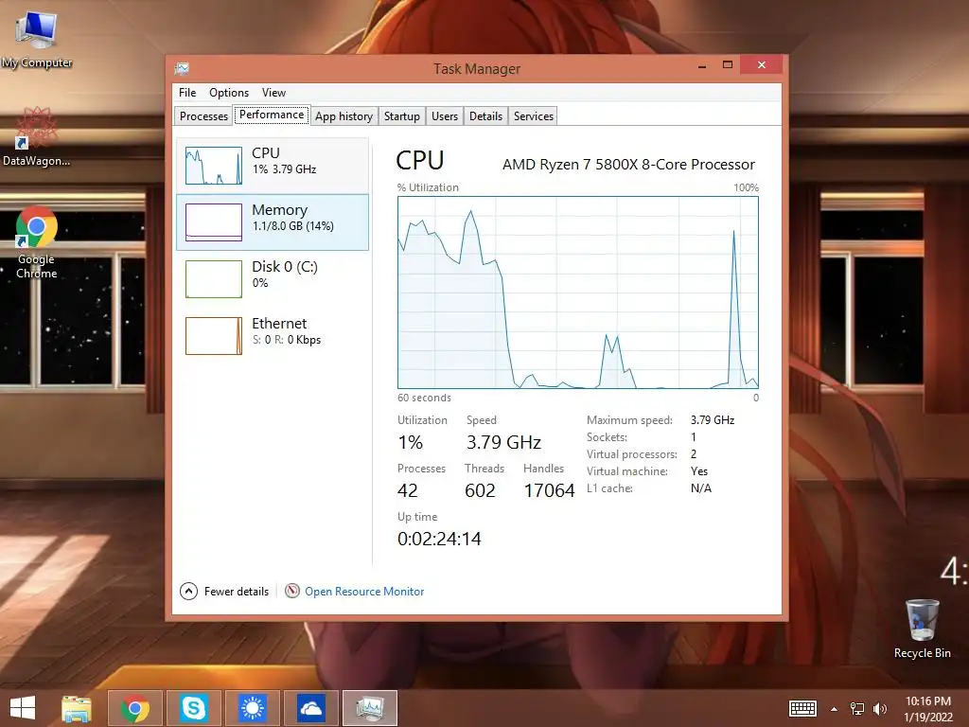The image size is (969, 727).
Task: Click the Handles count 17064
Action: 549,491
